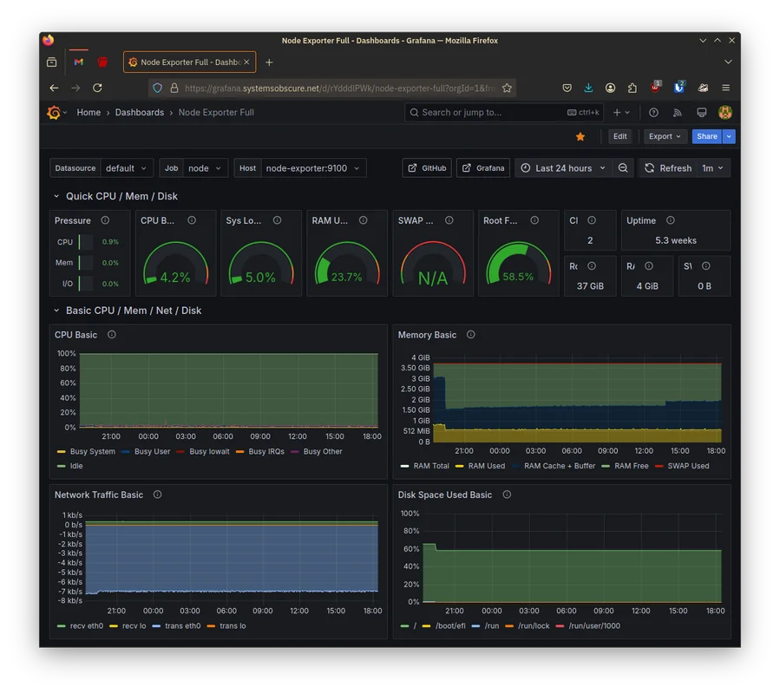Go to Dashboards in the breadcrumb
780x694 pixels.
140,113
